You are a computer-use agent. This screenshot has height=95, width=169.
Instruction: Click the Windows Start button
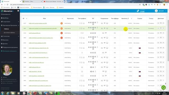[2, 93]
